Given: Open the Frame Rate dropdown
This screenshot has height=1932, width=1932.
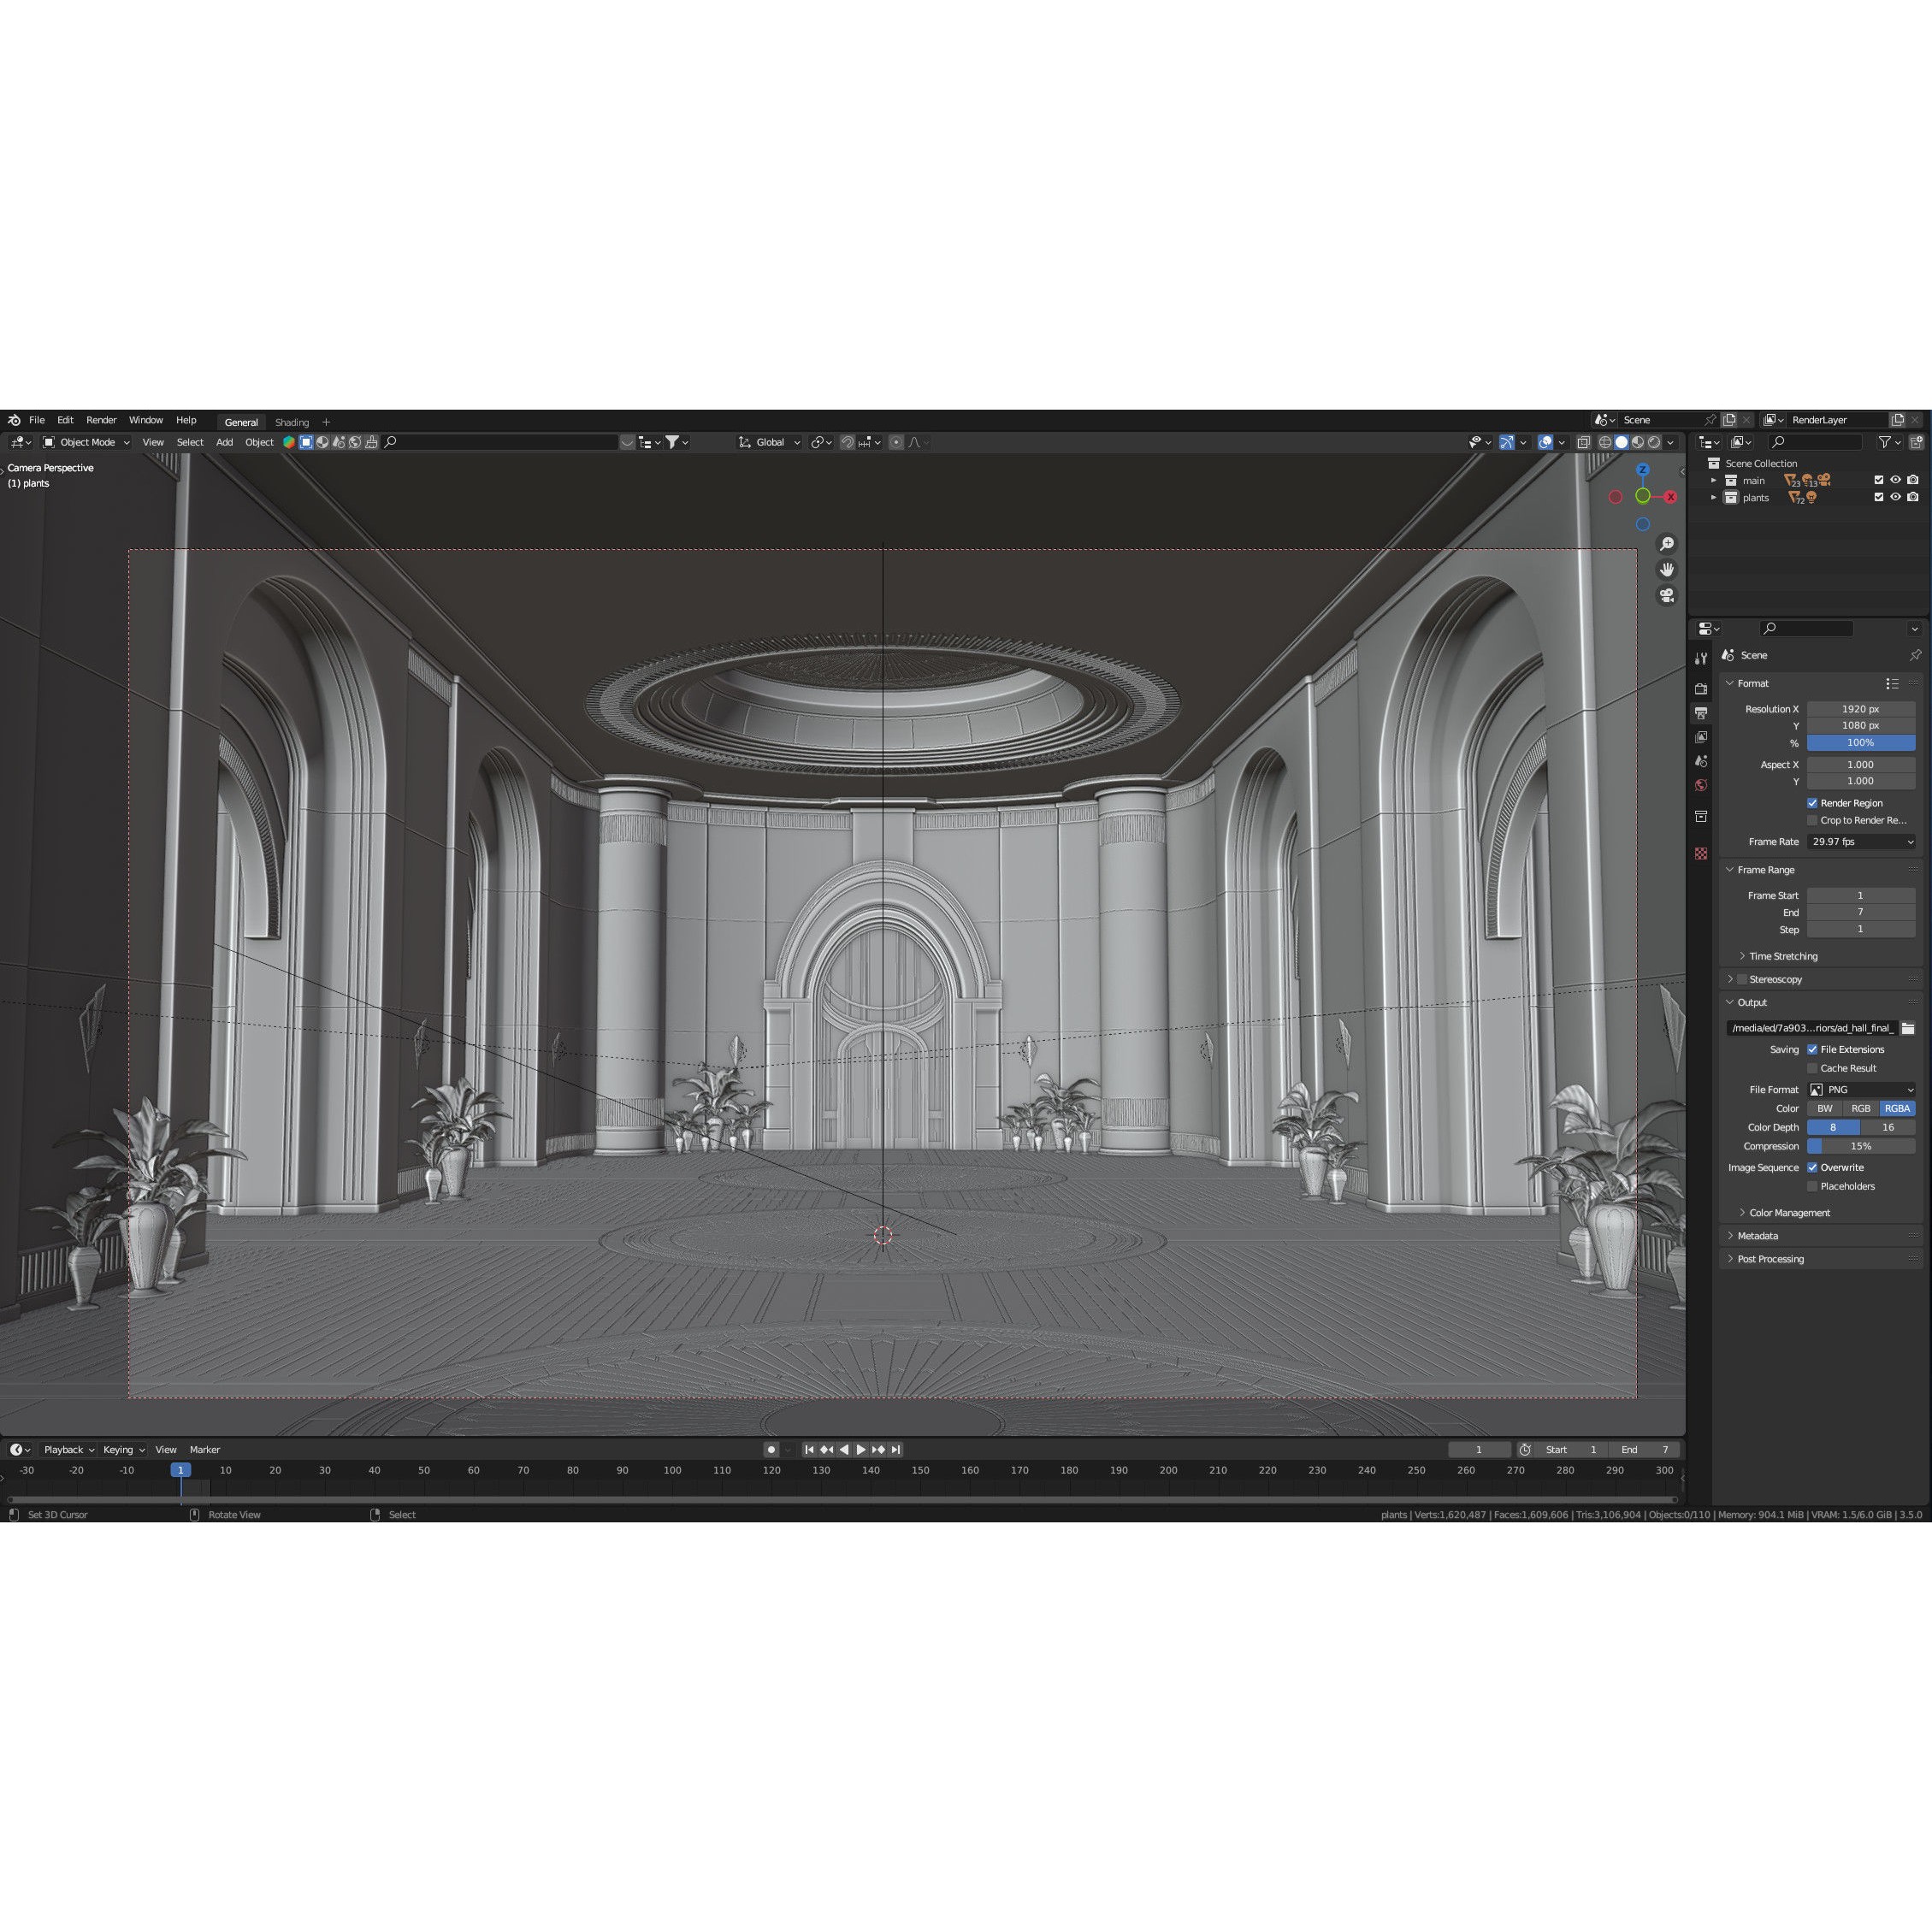Looking at the screenshot, I should click(x=1860, y=841).
